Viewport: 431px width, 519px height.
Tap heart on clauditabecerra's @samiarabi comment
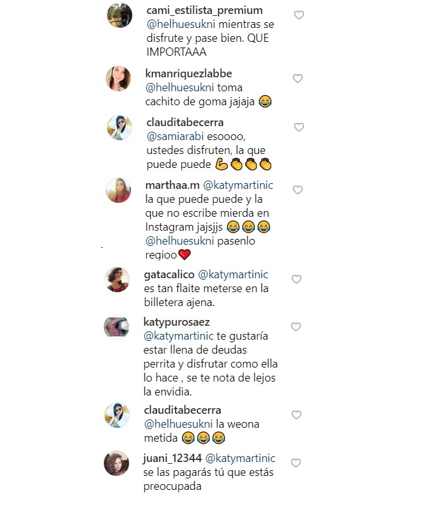tap(299, 127)
